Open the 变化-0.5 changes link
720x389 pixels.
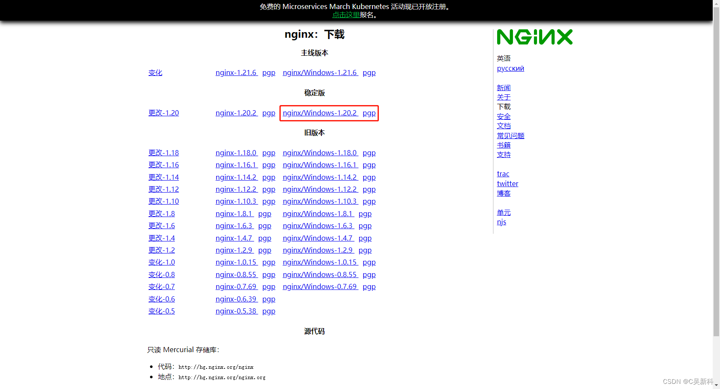[x=162, y=311]
